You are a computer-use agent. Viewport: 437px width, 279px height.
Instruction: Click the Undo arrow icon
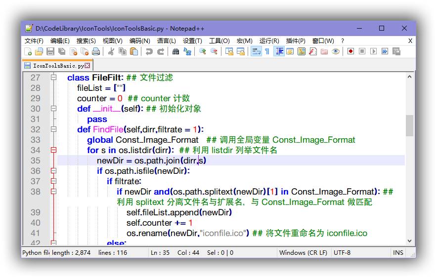point(149,51)
